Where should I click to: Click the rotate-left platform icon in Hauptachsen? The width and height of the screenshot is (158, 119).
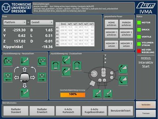[8, 61]
